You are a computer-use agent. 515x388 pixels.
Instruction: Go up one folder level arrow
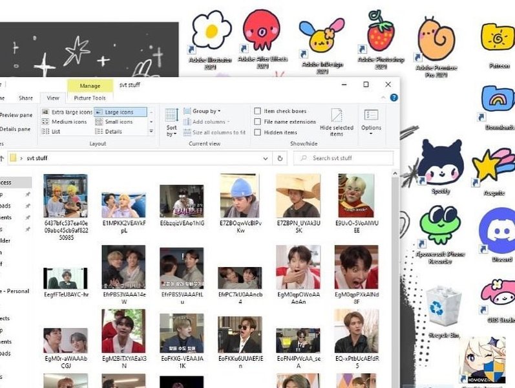click(2, 158)
